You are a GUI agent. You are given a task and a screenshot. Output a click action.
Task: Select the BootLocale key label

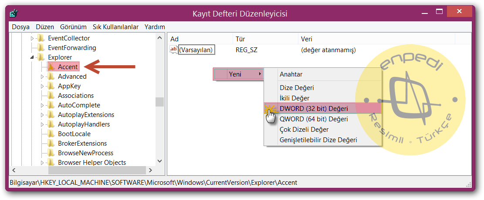point(74,134)
